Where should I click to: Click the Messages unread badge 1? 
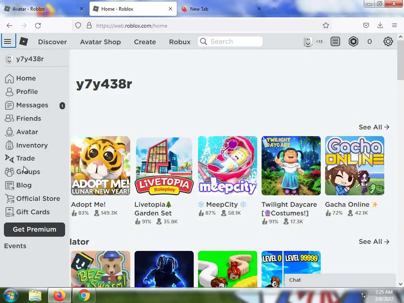coord(62,105)
